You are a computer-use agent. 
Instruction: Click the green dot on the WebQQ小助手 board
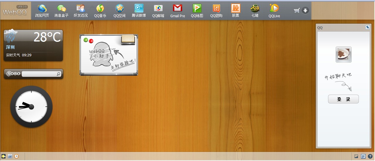point(86,40)
